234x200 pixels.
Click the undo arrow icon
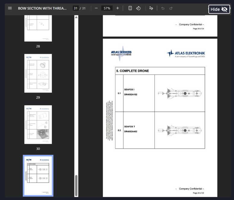coord(163,8)
